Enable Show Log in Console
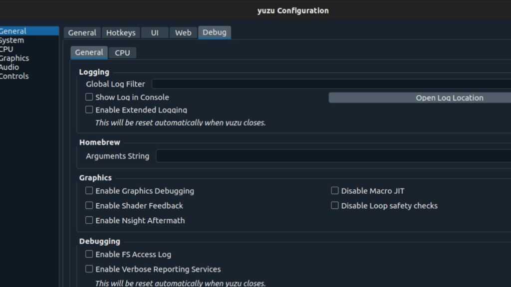Image resolution: width=511 pixels, height=287 pixels. [89, 97]
